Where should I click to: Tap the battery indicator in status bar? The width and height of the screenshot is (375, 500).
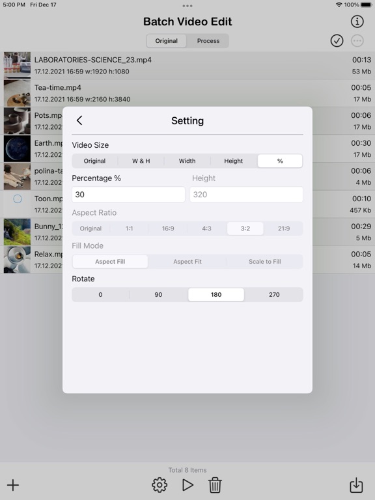coord(366,5)
